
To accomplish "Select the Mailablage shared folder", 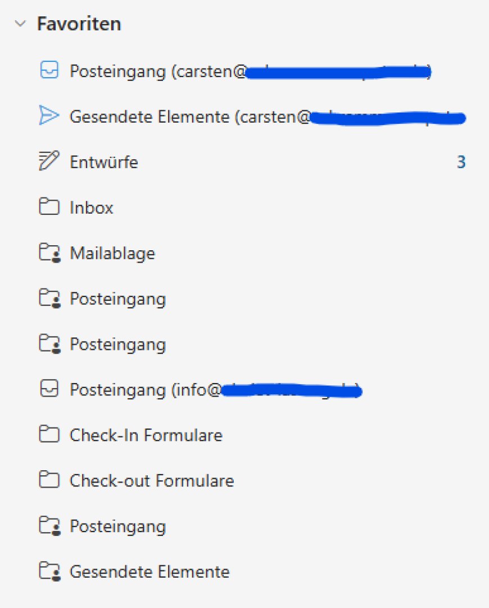I will (x=112, y=254).
